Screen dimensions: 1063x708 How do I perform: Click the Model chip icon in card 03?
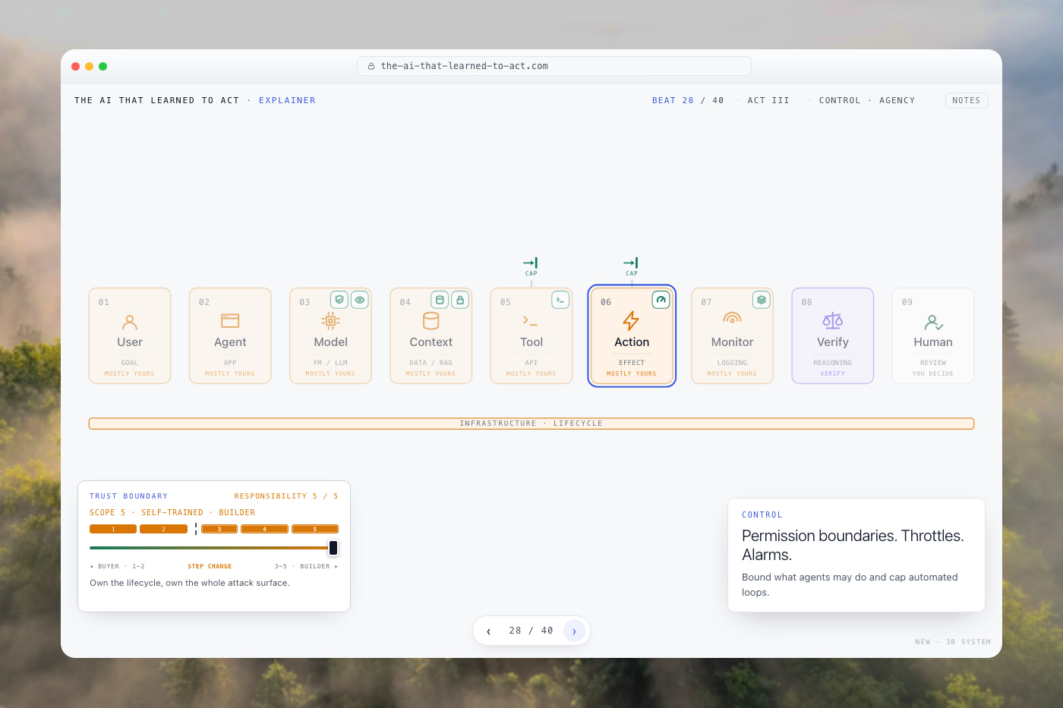click(330, 321)
